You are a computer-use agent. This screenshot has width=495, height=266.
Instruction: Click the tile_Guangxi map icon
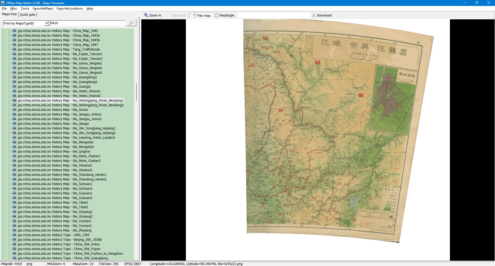(x=14, y=86)
